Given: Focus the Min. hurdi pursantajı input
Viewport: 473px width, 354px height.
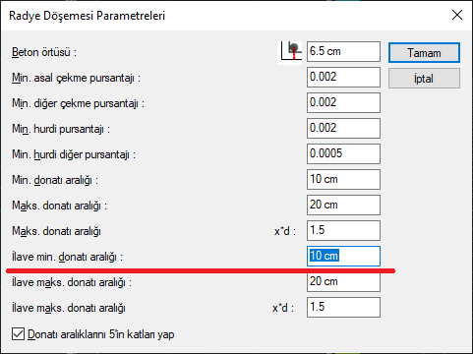Looking at the screenshot, I should pos(343,128).
